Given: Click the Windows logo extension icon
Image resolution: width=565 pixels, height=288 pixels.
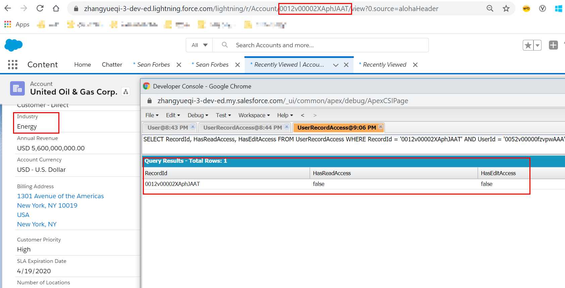Looking at the screenshot, I should pyautogui.click(x=559, y=9).
